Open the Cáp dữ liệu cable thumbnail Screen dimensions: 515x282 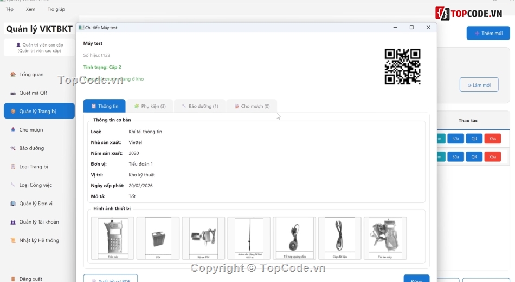[x=339, y=238]
